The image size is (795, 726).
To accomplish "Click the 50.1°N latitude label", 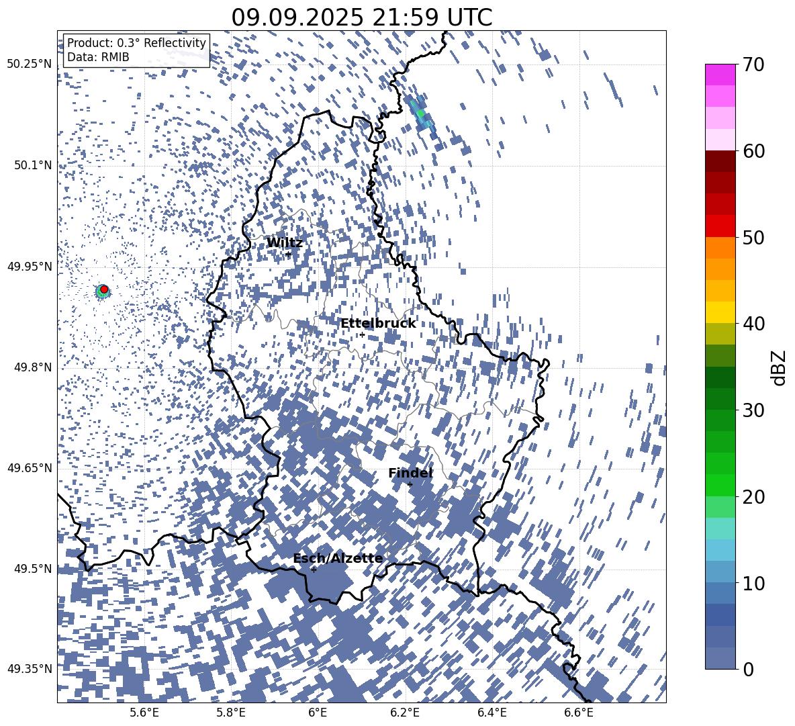I will click(33, 165).
